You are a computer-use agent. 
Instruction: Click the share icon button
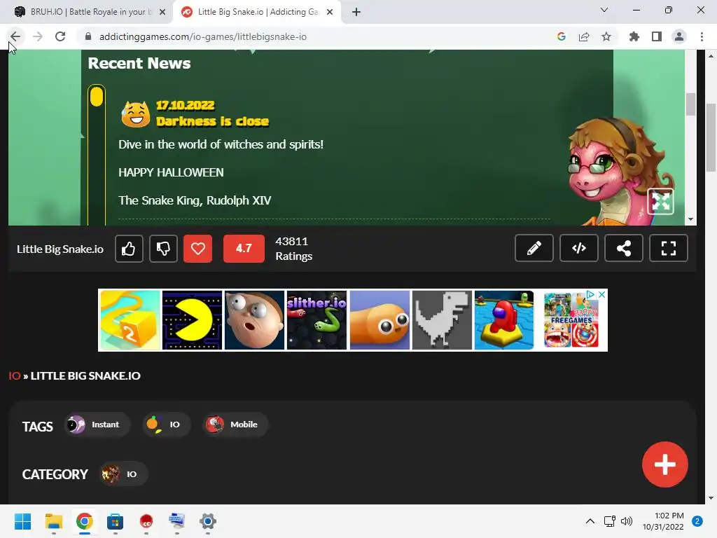(624, 249)
